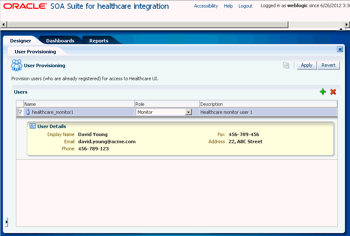The image size is (350, 236).
Task: Click the fax value 456-789-456
Action: pos(244,134)
